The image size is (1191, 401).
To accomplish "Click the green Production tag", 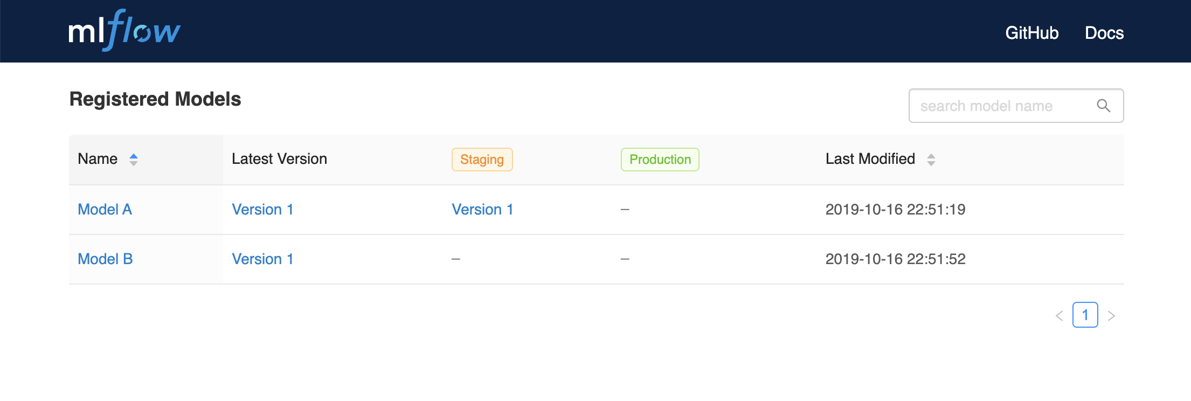I will click(660, 160).
